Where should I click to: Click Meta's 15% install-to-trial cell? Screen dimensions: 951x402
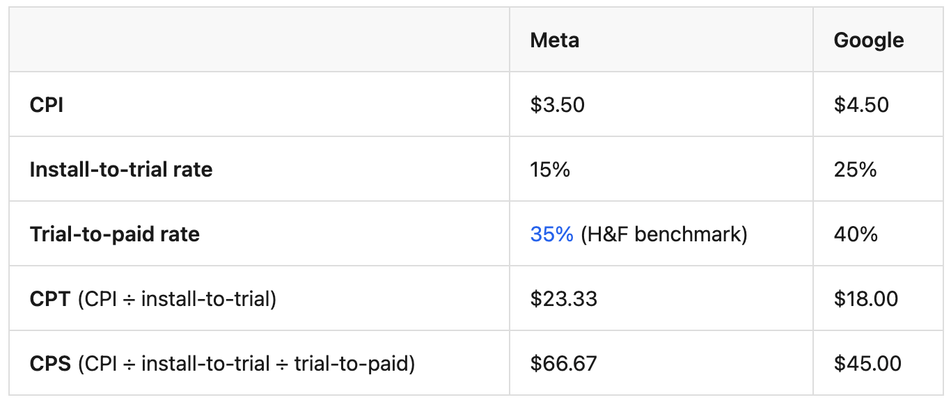(x=550, y=170)
